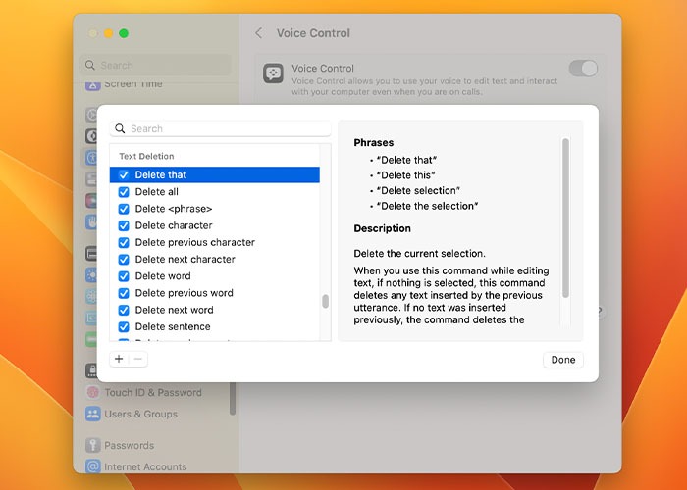
Task: Uncheck the Delete previous character checkbox
Action: 124,242
